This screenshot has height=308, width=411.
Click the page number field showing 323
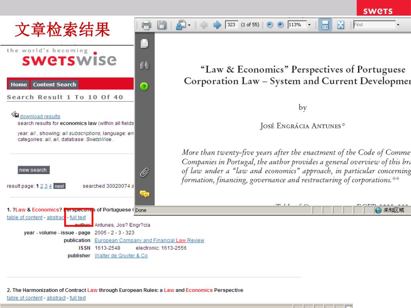point(232,24)
